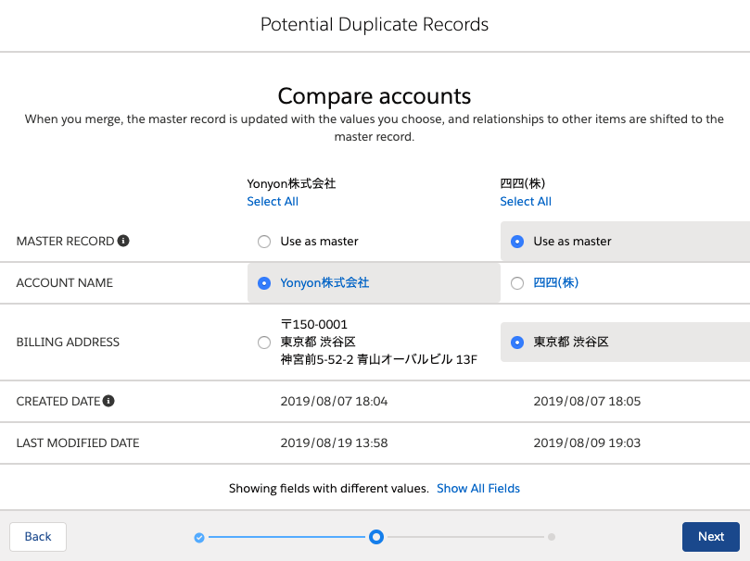This screenshot has width=750, height=561.
Task: Select 四四(株) record's Use as master radio
Action: tap(517, 242)
